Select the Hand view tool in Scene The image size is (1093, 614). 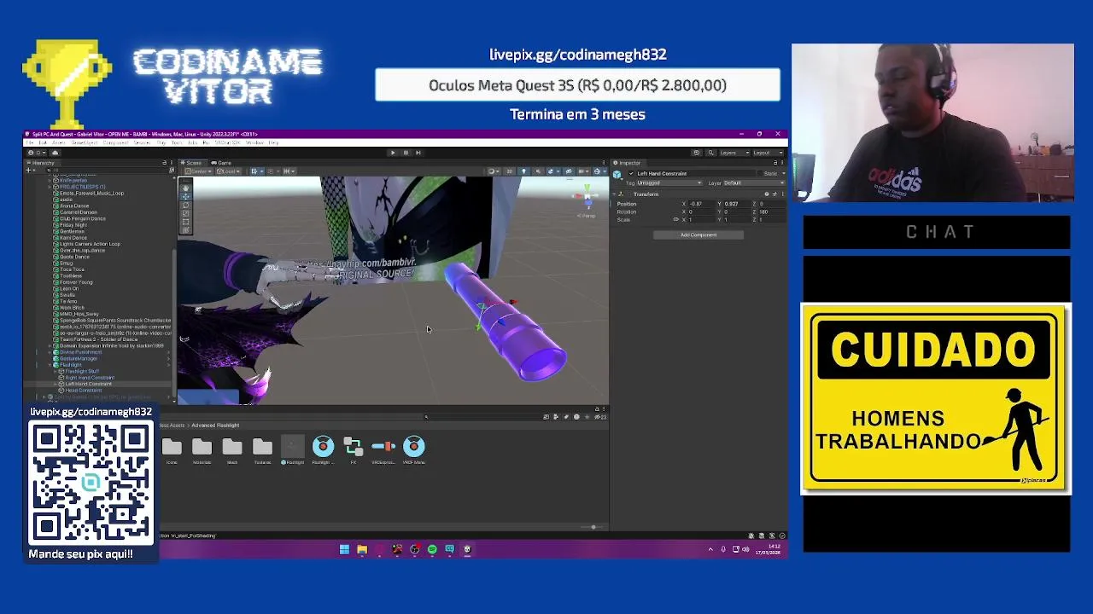(x=185, y=188)
